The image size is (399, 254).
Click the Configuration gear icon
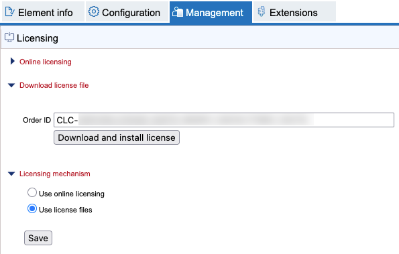[94, 11]
